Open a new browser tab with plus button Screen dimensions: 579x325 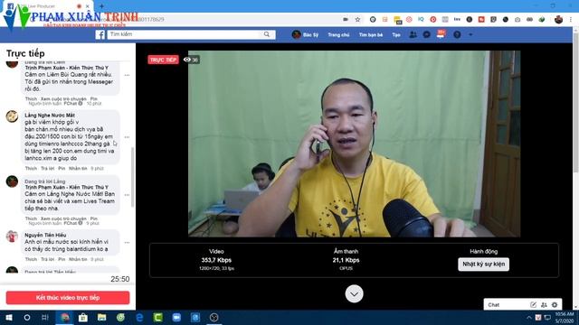tap(101, 6)
